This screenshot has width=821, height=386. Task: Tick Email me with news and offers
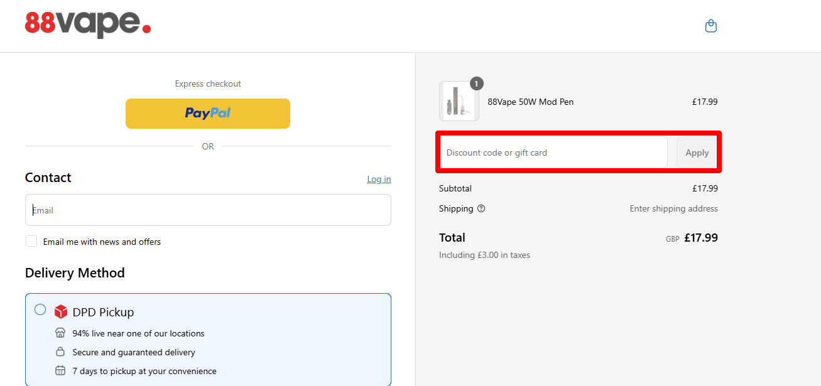[31, 242]
